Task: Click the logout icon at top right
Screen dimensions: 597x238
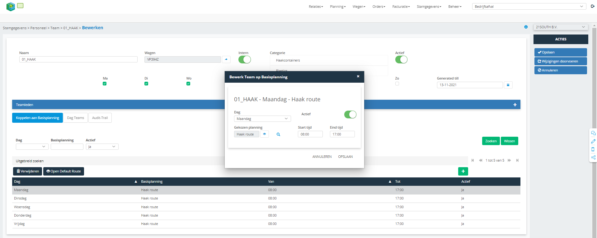Action: 593,6
